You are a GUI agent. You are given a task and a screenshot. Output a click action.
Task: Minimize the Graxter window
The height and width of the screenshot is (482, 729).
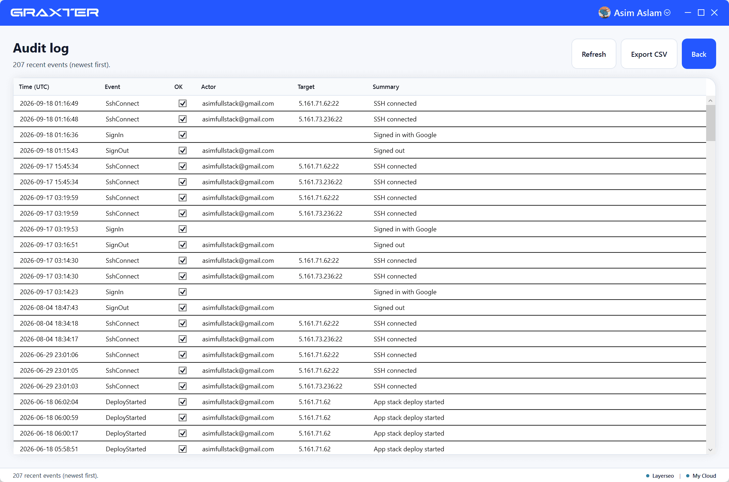click(688, 13)
